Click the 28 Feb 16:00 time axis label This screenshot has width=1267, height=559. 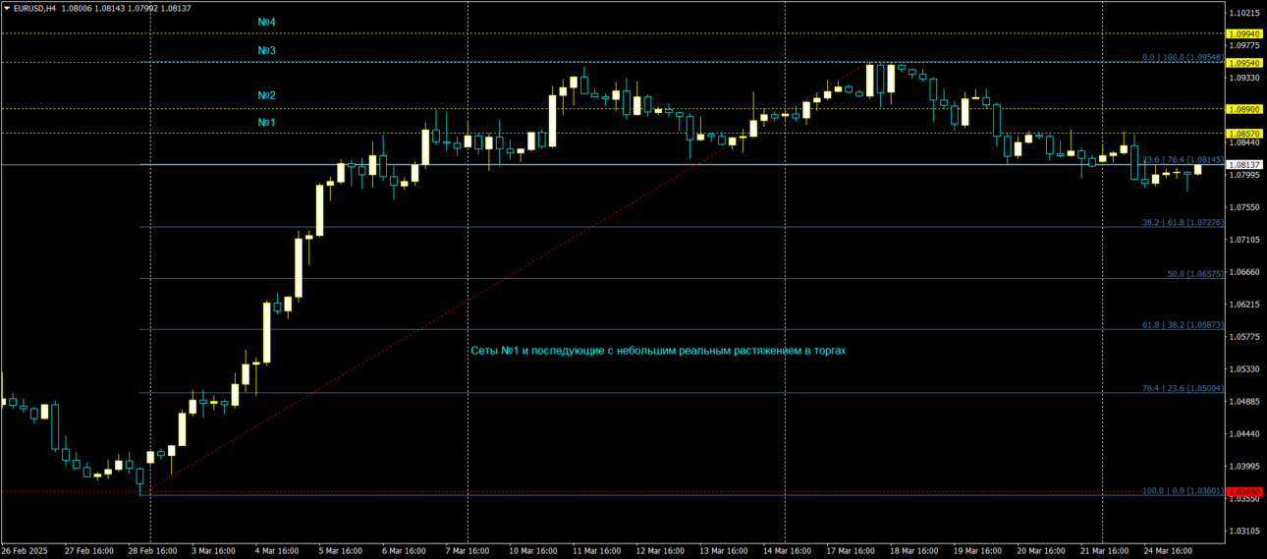[x=152, y=551]
